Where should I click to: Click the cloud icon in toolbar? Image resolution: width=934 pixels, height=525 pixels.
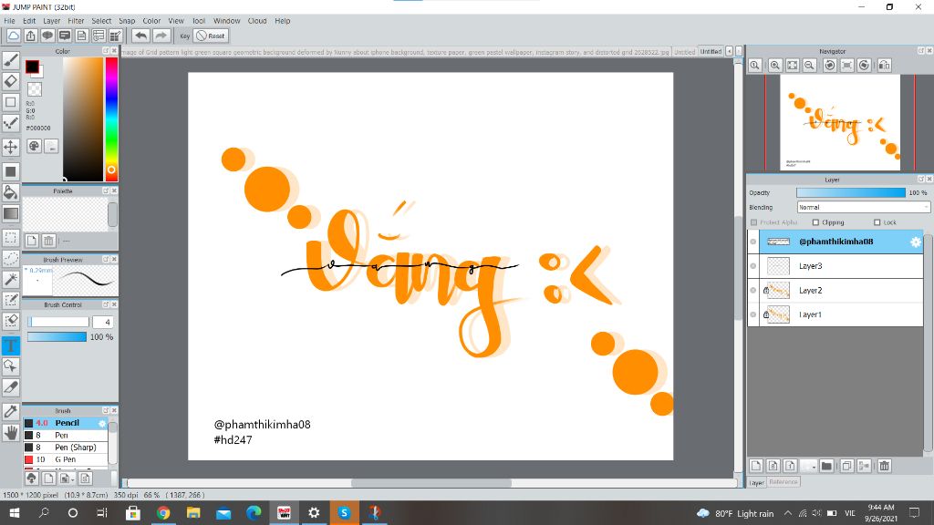point(13,36)
